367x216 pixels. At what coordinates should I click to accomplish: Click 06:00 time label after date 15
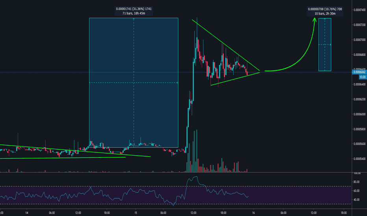163,213
